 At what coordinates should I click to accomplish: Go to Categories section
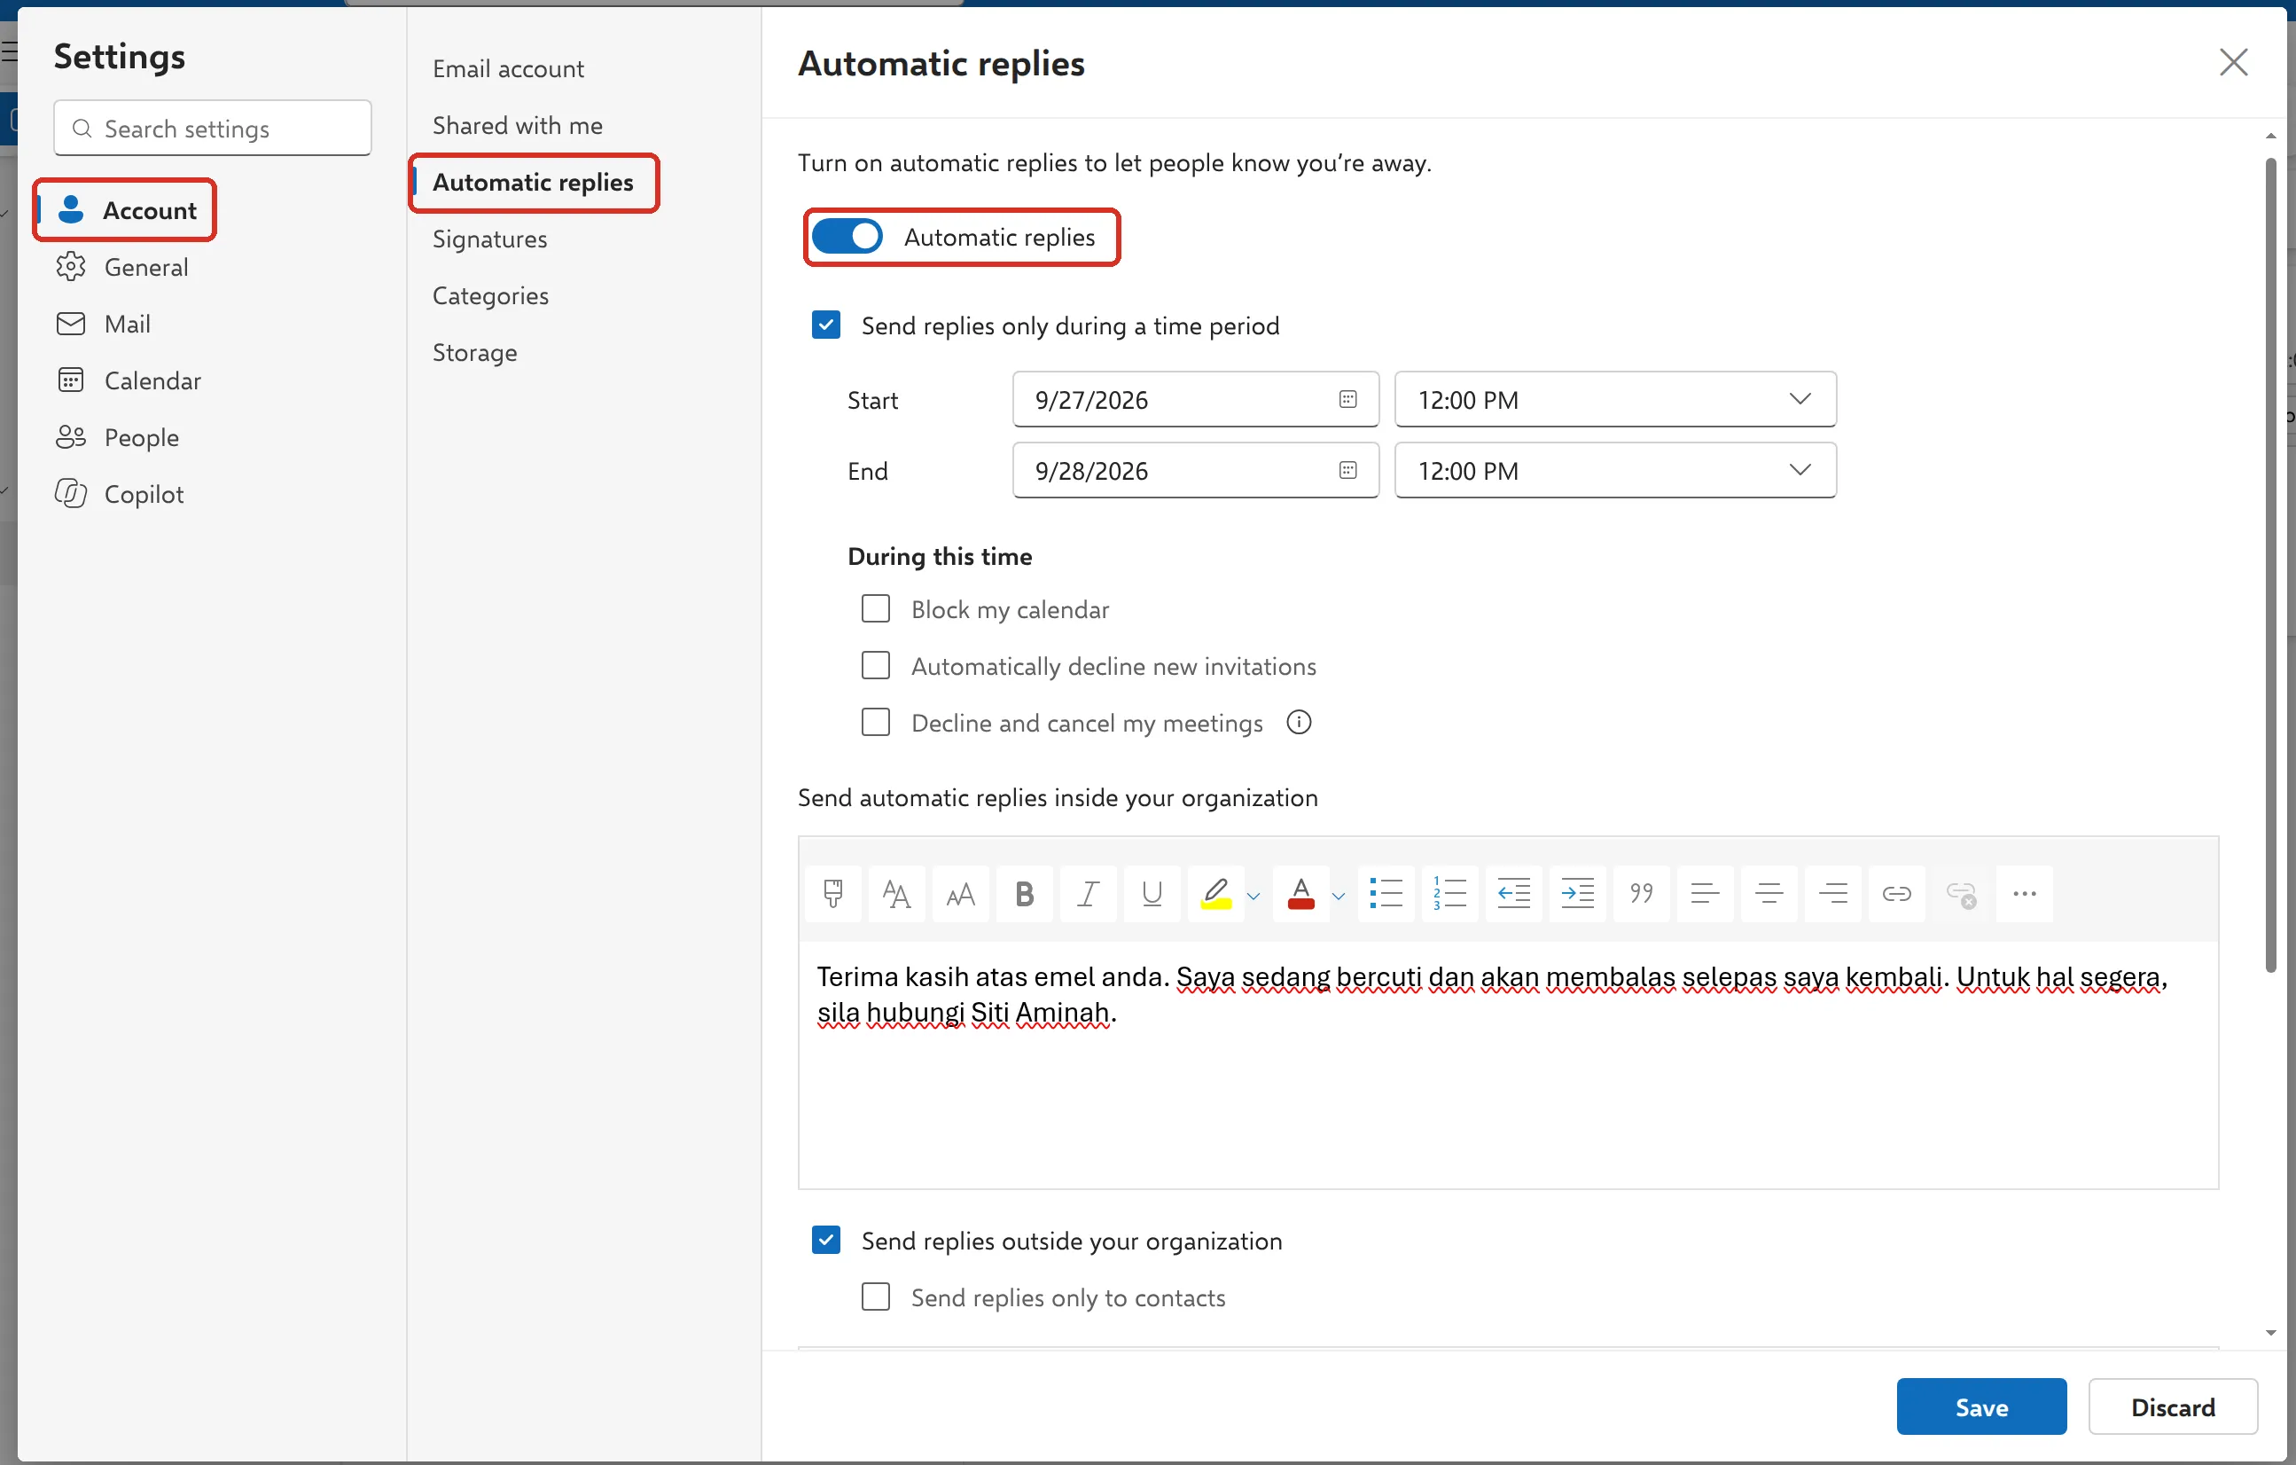coord(490,295)
